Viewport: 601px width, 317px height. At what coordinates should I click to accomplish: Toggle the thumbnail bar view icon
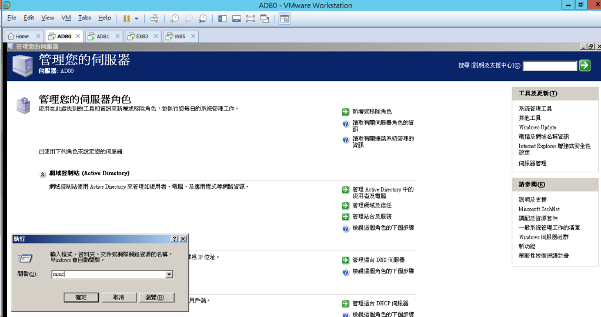[x=236, y=18]
